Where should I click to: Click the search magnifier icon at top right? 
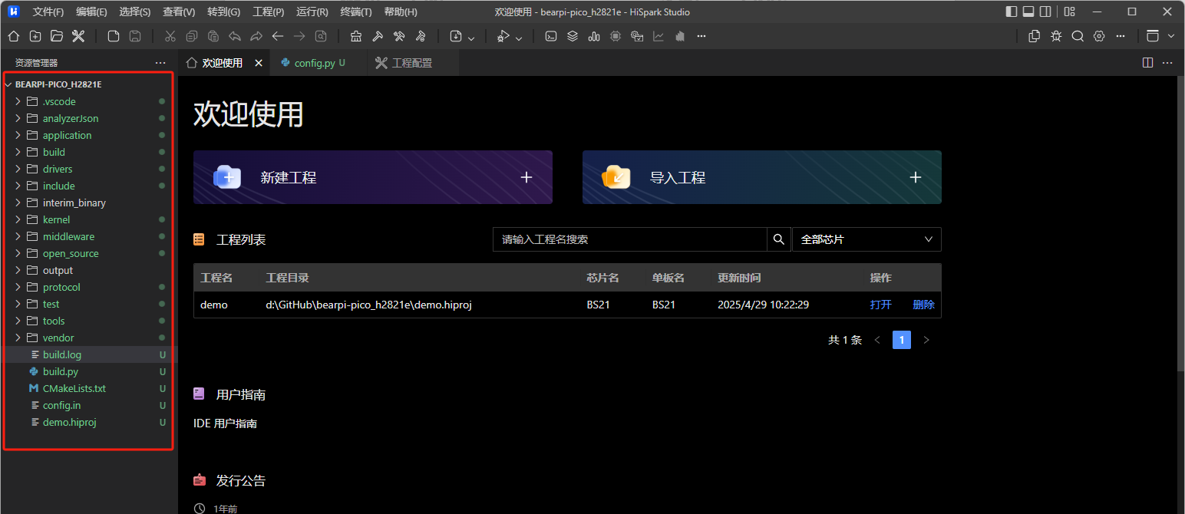pos(1078,36)
